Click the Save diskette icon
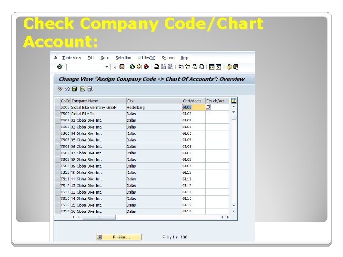343x257 pixels. [122, 67]
